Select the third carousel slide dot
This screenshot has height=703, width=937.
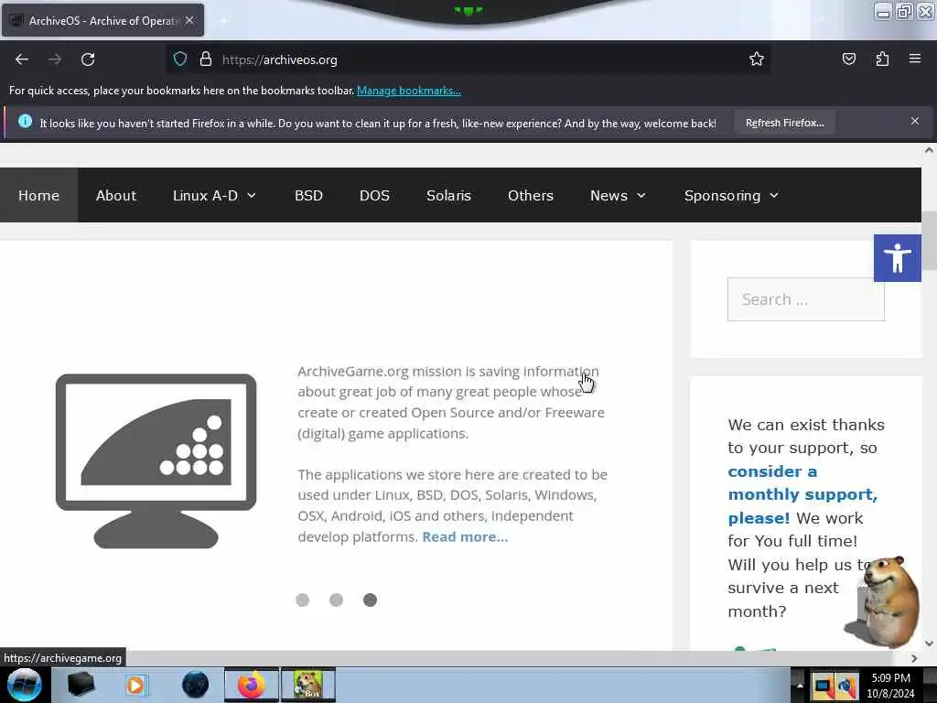(x=370, y=600)
